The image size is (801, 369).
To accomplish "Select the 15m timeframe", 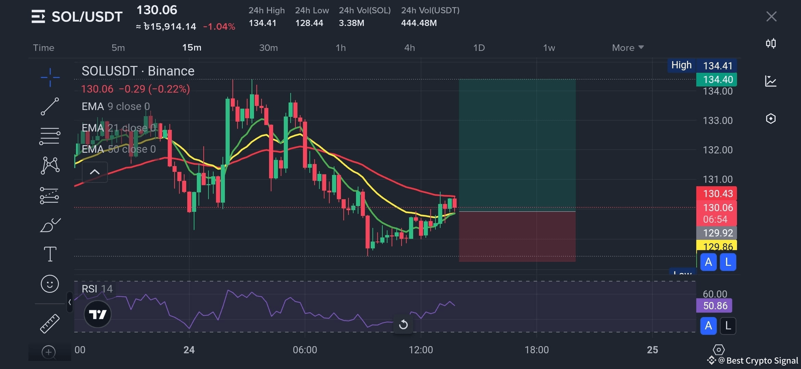I will pos(192,47).
